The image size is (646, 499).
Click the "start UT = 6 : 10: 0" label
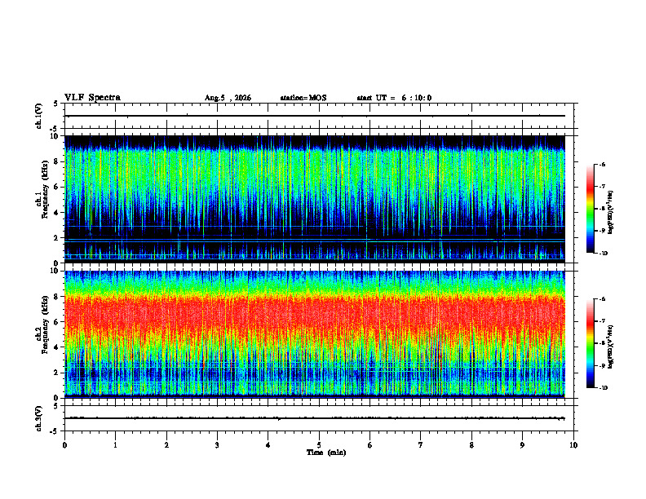pyautogui.click(x=394, y=98)
